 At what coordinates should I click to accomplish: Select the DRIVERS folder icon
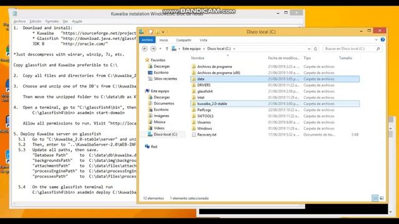(194, 85)
